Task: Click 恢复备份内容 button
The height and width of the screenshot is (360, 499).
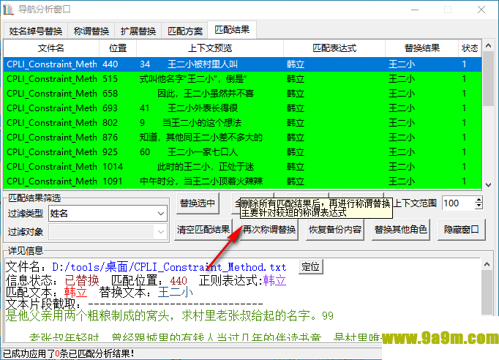Action: pyautogui.click(x=335, y=230)
